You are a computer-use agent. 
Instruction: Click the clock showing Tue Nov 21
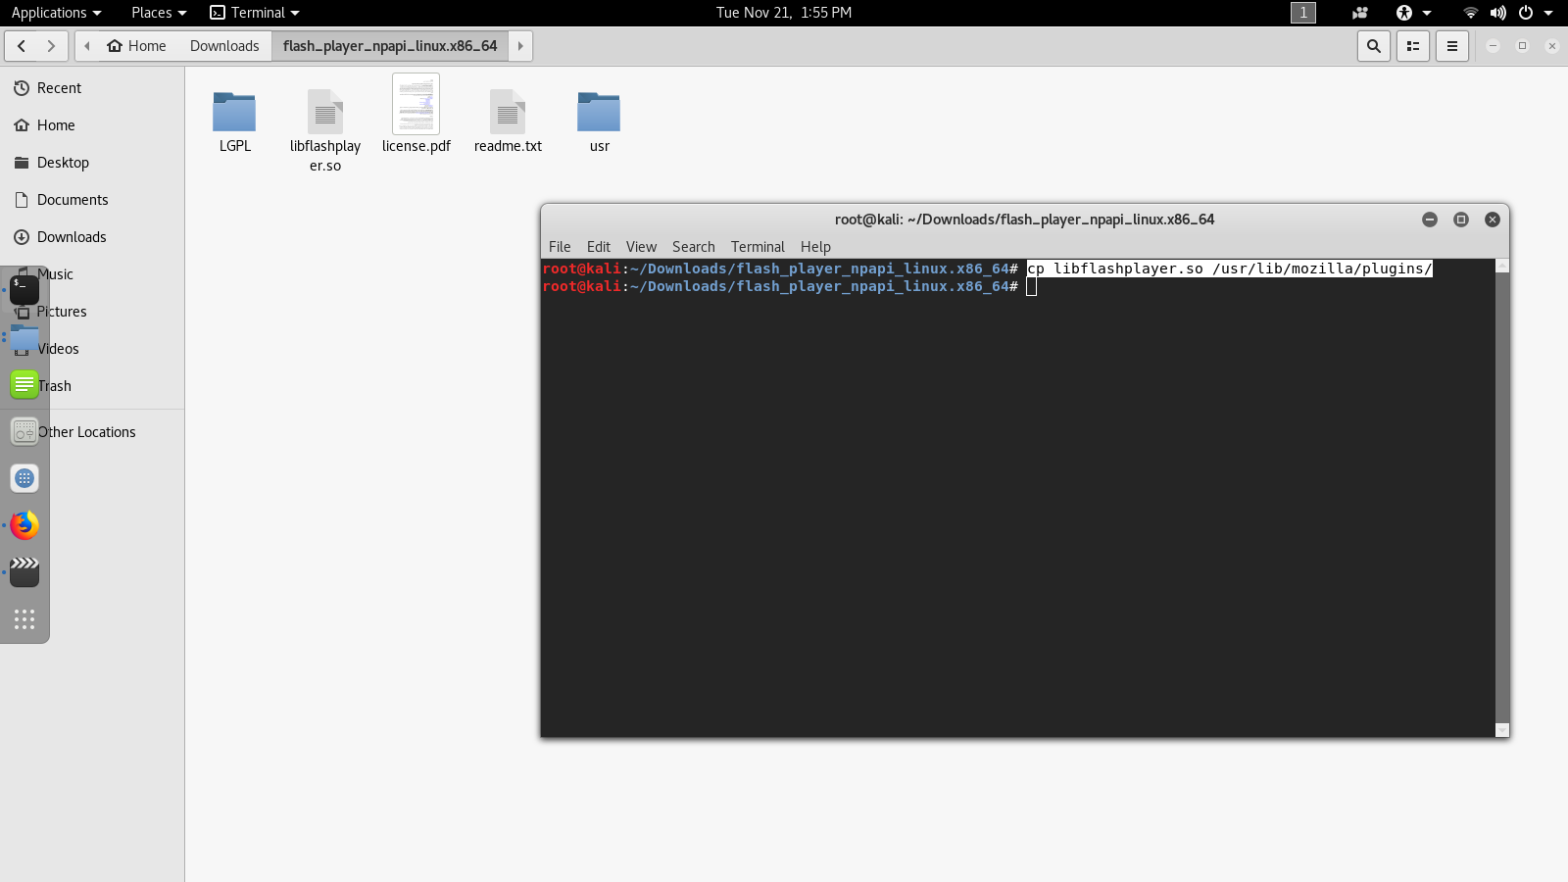[784, 13]
